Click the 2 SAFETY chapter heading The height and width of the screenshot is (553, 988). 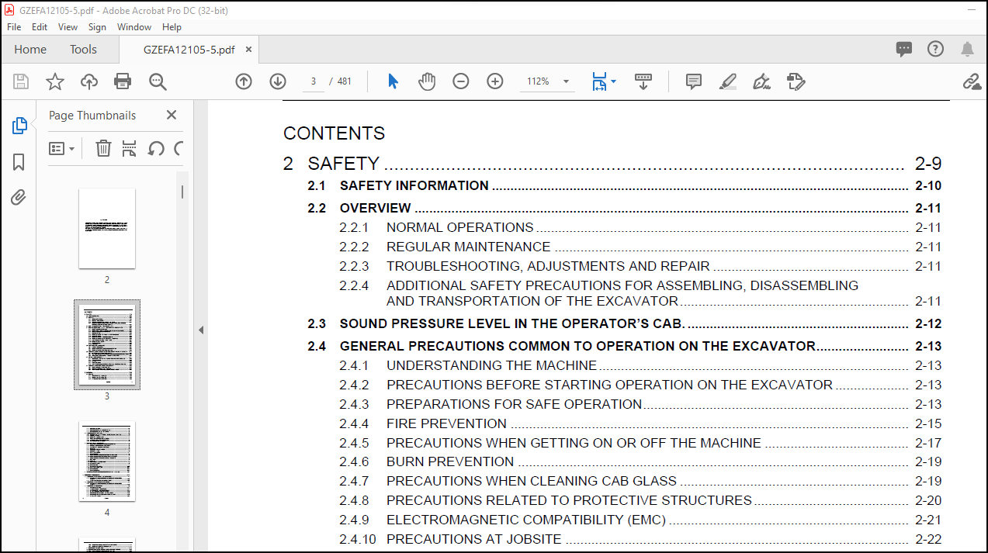pyautogui.click(x=612, y=164)
